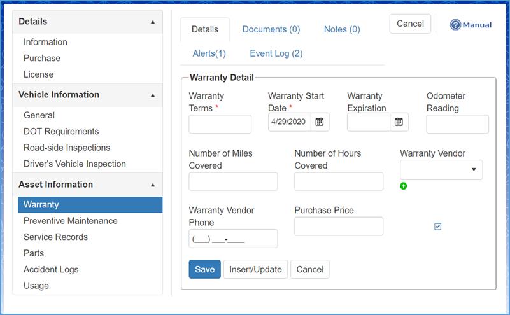Switch to the Notes (0) tab
The width and height of the screenshot is (510, 315).
(x=342, y=29)
